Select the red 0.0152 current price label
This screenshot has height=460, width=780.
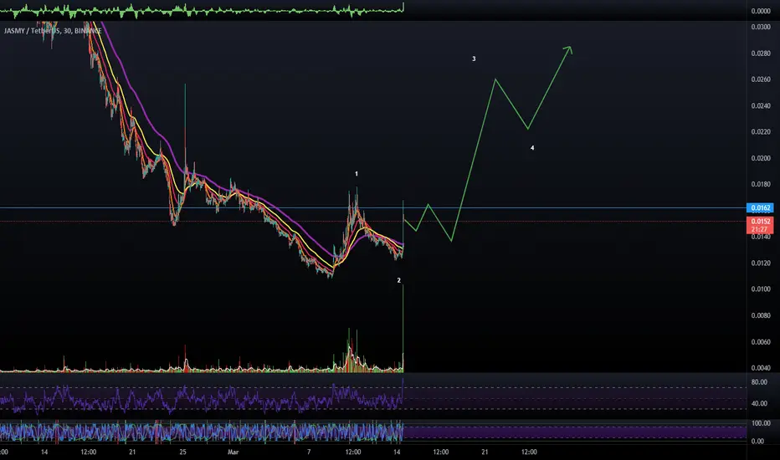click(x=760, y=225)
